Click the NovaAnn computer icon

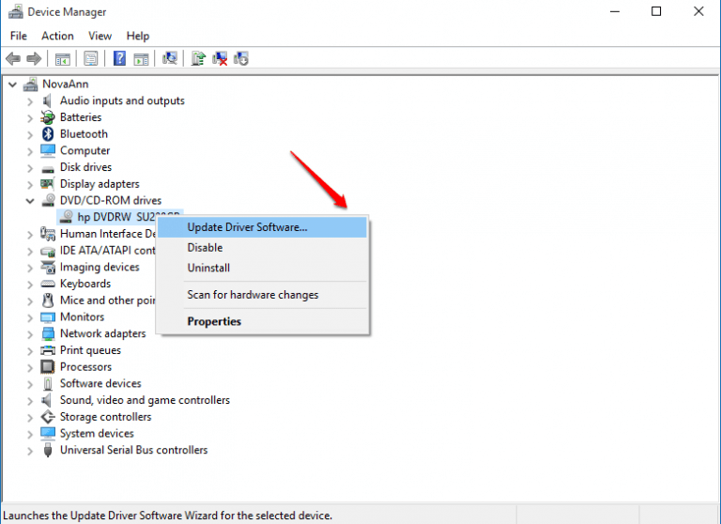point(30,85)
